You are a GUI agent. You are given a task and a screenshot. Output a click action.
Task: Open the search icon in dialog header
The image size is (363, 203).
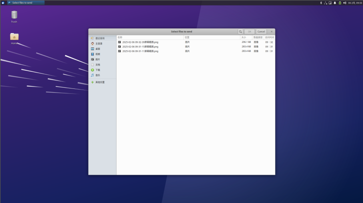[x=240, y=32]
